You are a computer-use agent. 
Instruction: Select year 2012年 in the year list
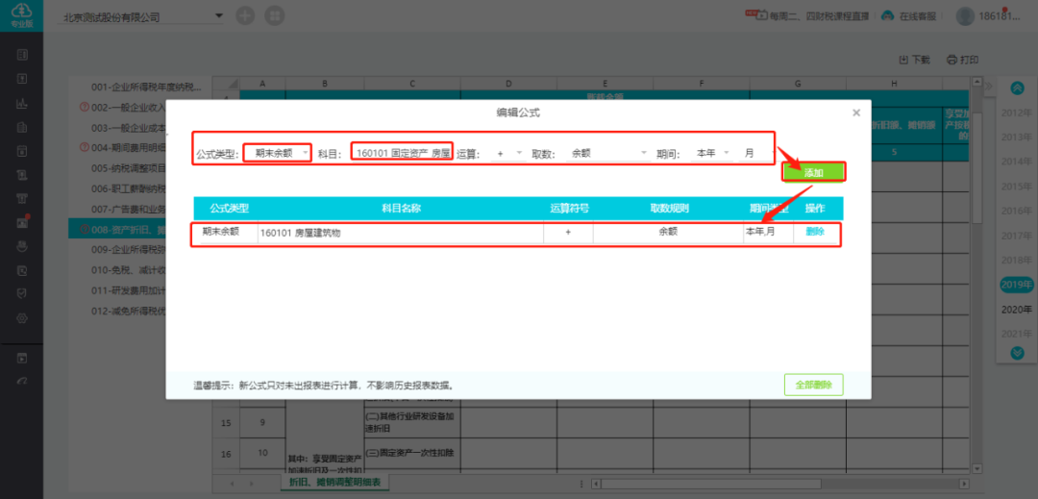tap(1017, 112)
